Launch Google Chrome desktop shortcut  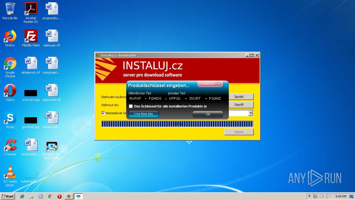click(10, 67)
